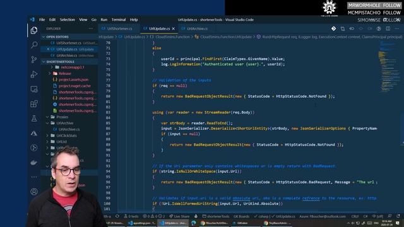Click the VS Code logo in title bar
This screenshot has width=404, height=227.
[32, 20]
